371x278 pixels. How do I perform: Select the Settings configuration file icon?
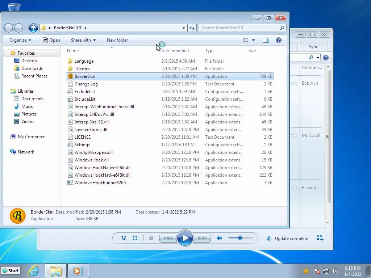click(x=70, y=145)
